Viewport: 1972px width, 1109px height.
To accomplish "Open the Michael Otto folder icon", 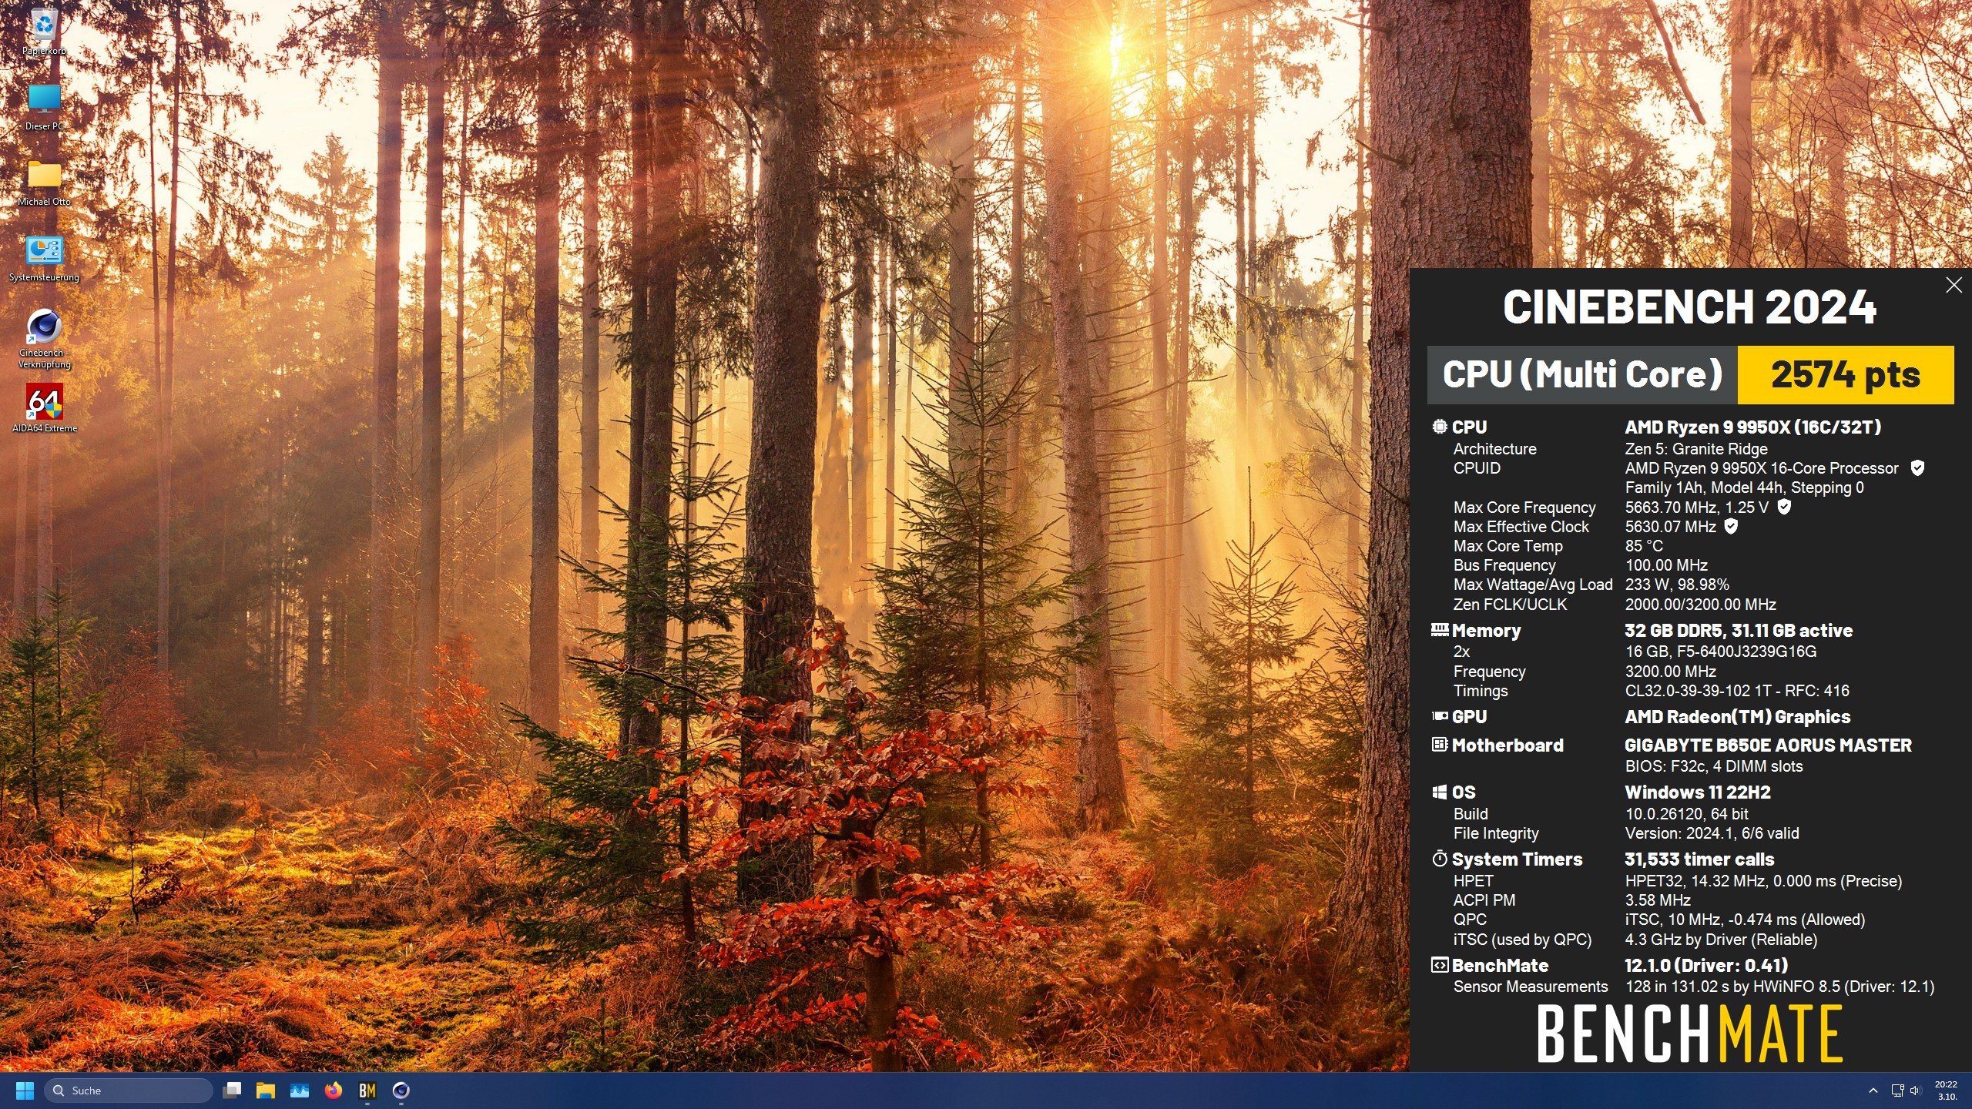I will 44,183.
